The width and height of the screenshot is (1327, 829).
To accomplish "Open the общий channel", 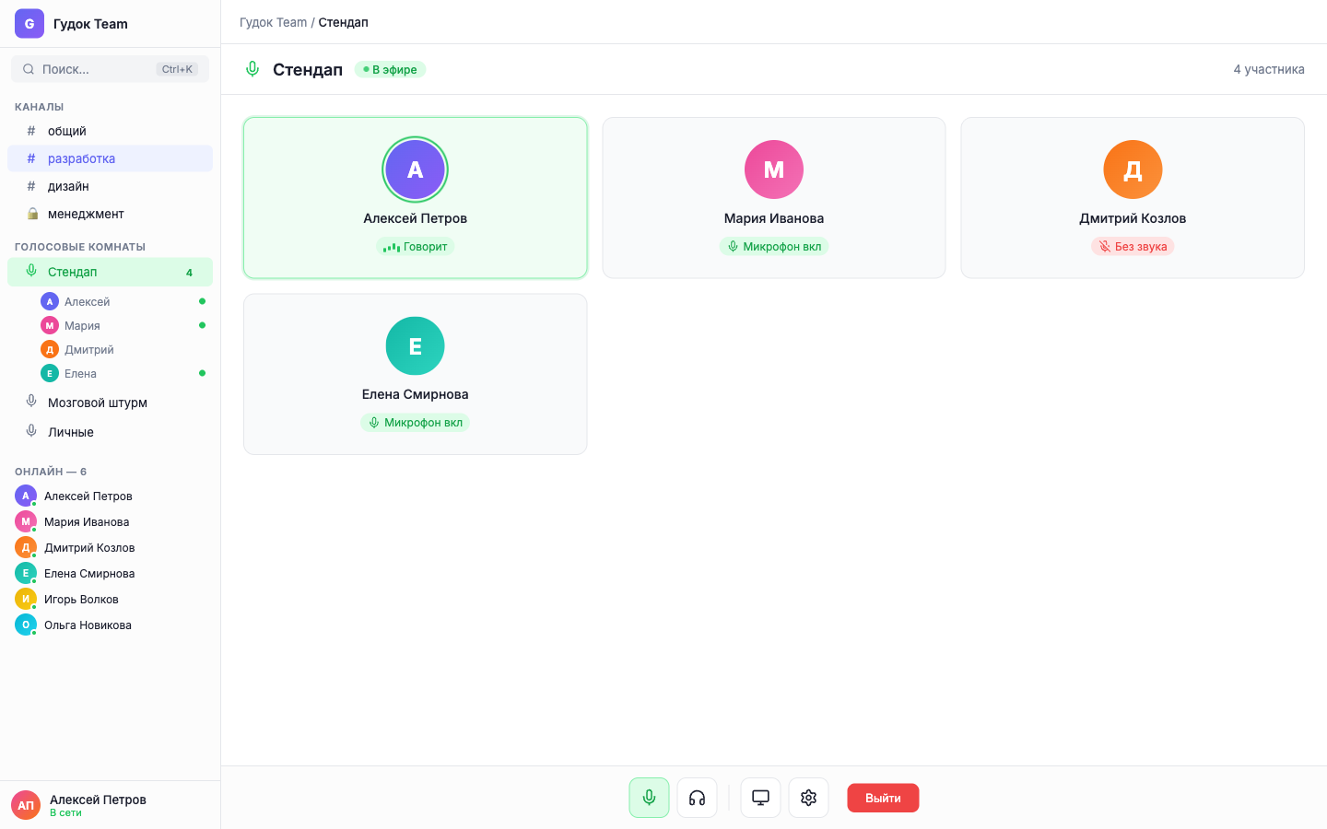I will click(67, 131).
